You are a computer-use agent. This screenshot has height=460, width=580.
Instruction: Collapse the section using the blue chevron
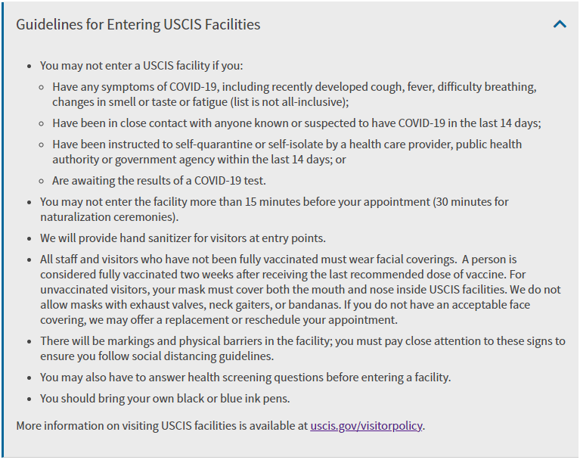point(560,24)
